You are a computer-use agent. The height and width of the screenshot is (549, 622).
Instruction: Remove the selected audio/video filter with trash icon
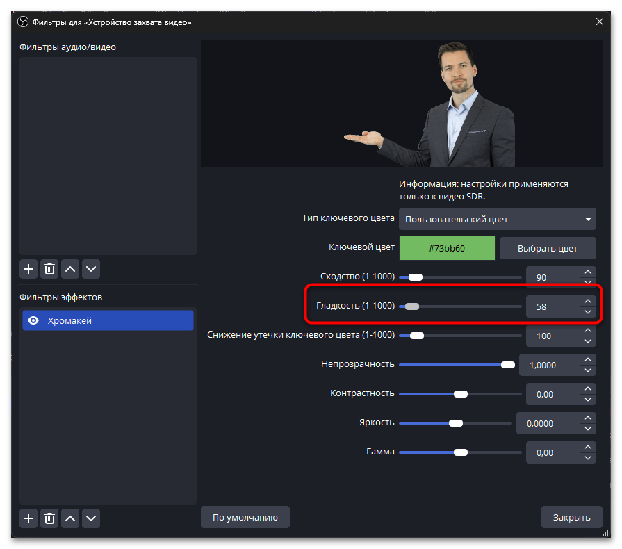[x=49, y=268]
